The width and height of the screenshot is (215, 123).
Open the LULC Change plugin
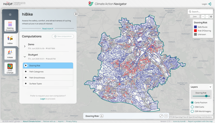10,68
